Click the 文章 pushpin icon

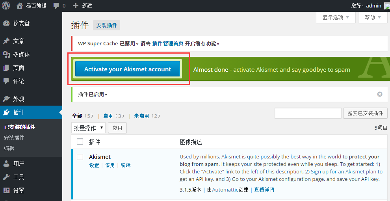click(x=6, y=41)
